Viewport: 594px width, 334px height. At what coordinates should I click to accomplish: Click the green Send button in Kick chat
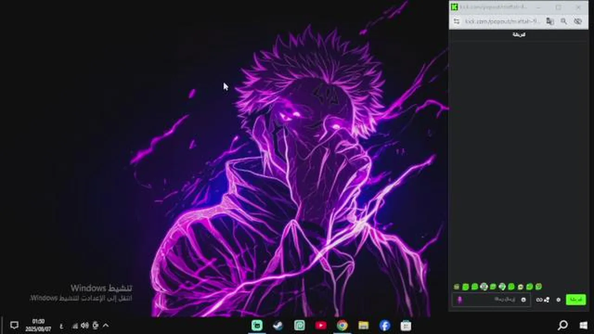[575, 300]
